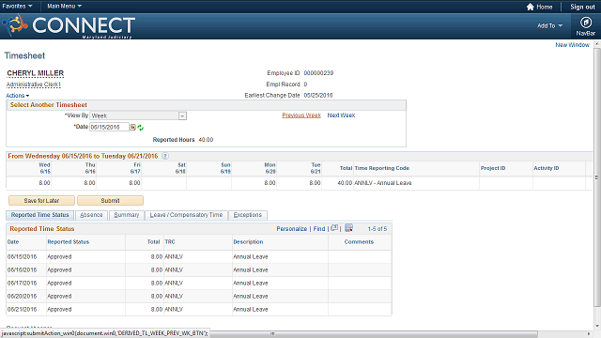Open the calendar date picker icon
601x338 pixels.
[132, 127]
